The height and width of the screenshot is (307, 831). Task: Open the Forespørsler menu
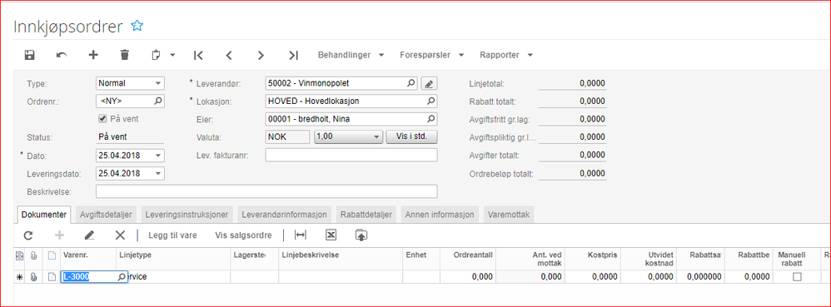pyautogui.click(x=432, y=55)
